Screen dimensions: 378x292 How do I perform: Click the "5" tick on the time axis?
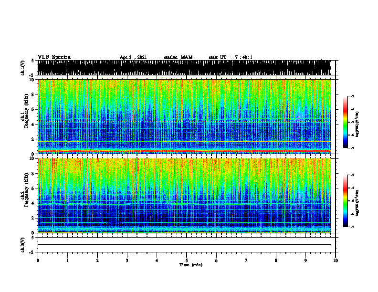click(x=187, y=261)
